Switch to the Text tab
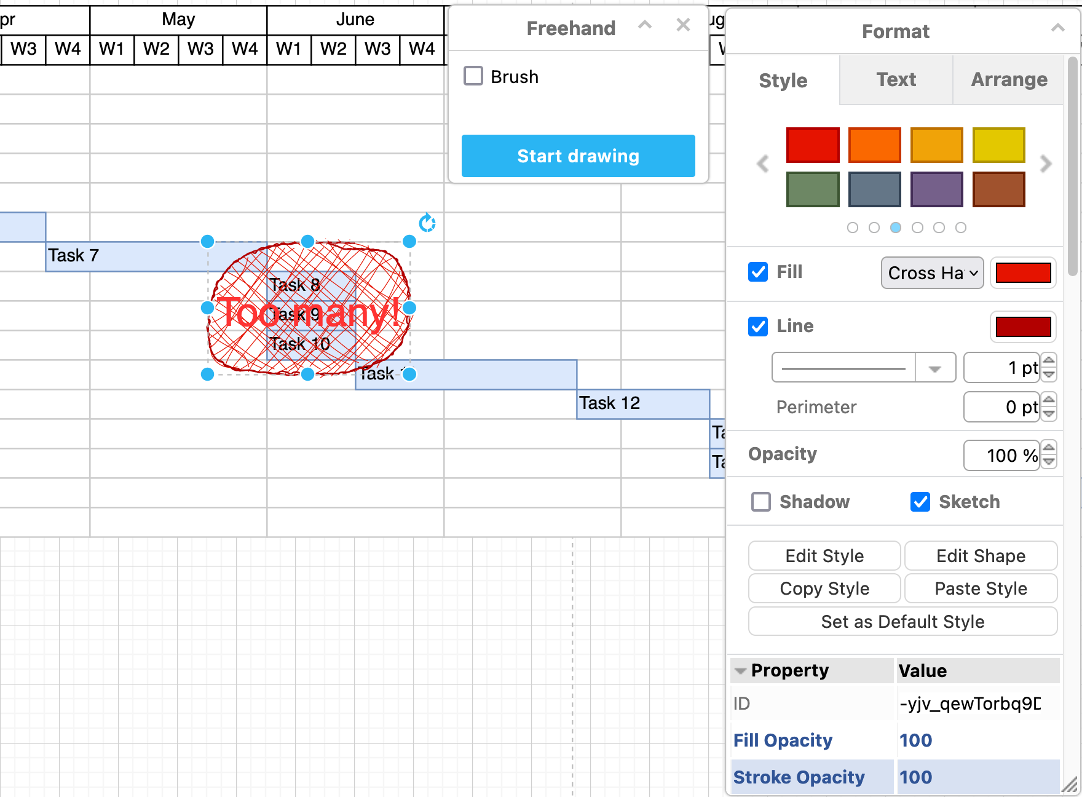Screen dimensions: 1082x797 tap(896, 79)
